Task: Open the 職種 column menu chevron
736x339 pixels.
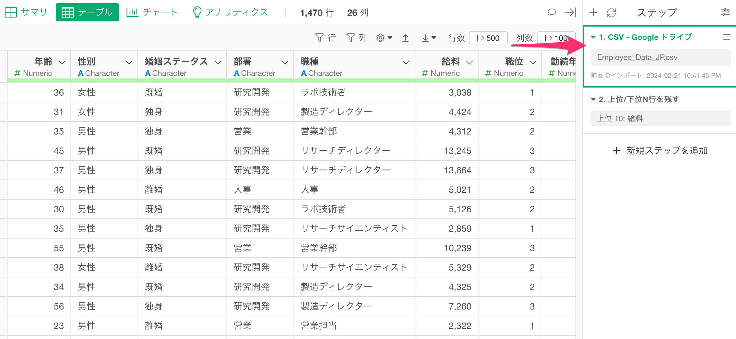Action: pyautogui.click(x=406, y=62)
